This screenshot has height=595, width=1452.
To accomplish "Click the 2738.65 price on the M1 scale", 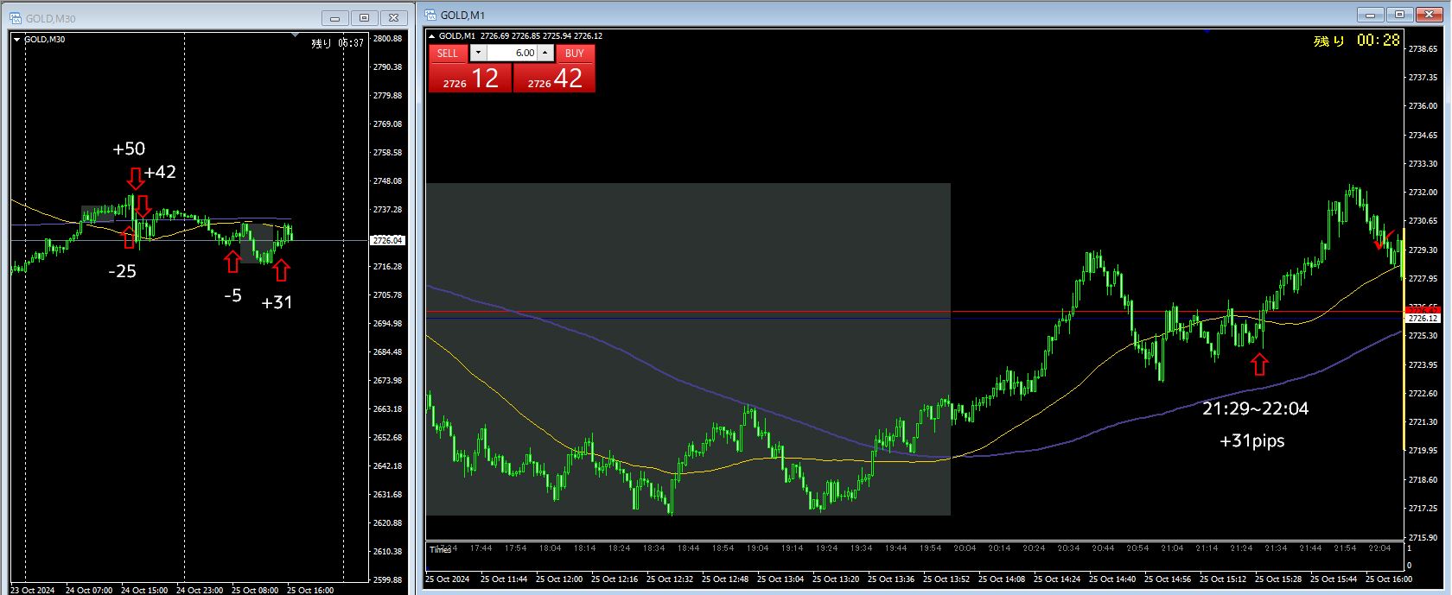I will 1423,48.
